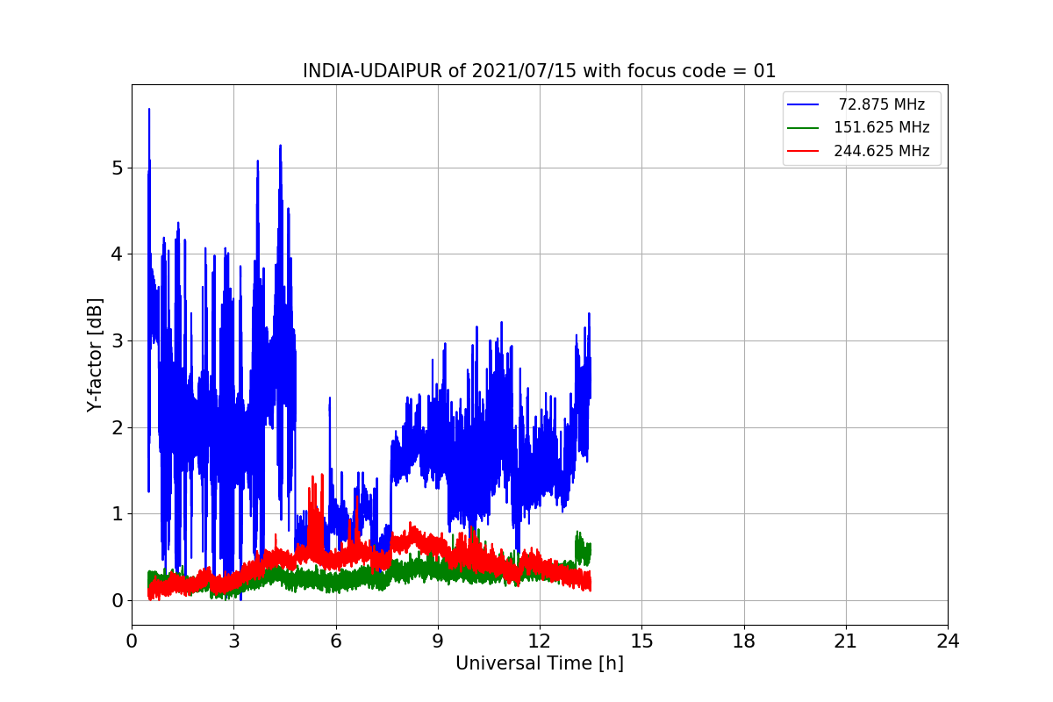This screenshot has height=702, width=1053.
Task: Click x-axis tick label 9
Action: pos(438,641)
